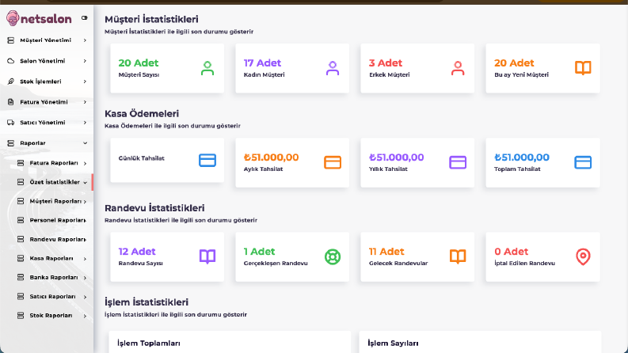The image size is (628, 353).
Task: Click the "20 Adet" Müşteri Sayısı value
Action: tap(138, 63)
